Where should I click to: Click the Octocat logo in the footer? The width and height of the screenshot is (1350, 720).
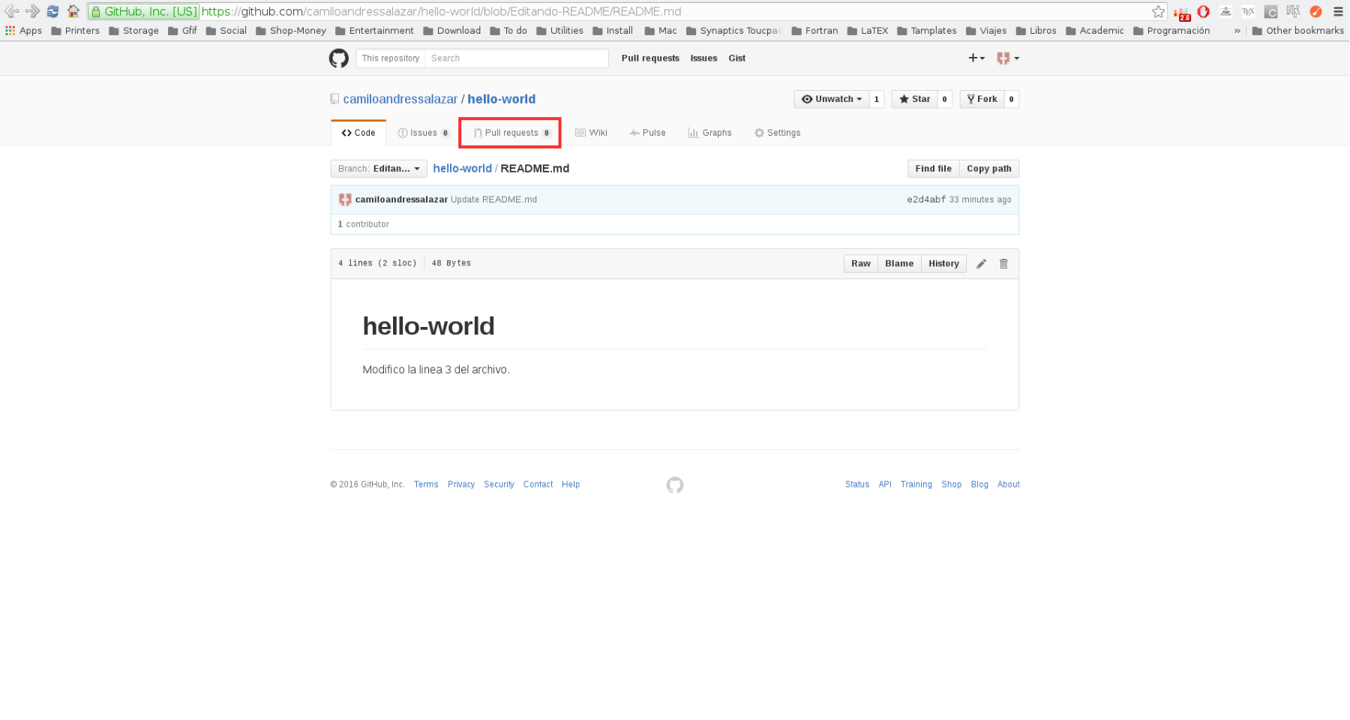tap(675, 485)
